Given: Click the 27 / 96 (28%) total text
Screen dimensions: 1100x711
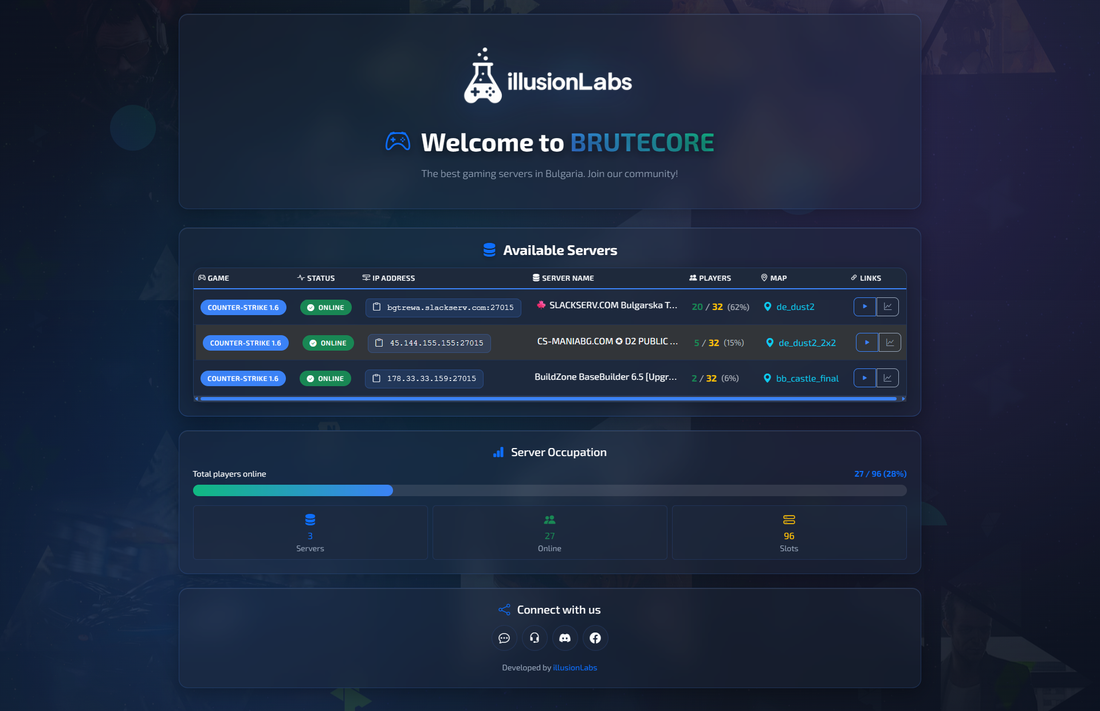Looking at the screenshot, I should [x=880, y=474].
